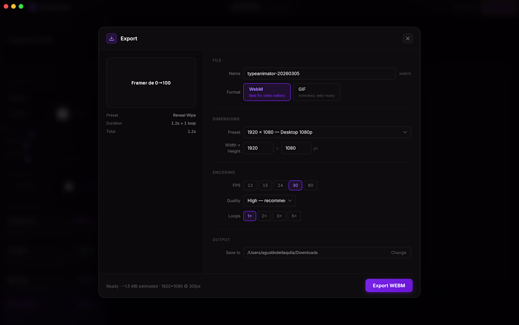Edit the Width value field

pyautogui.click(x=258, y=148)
